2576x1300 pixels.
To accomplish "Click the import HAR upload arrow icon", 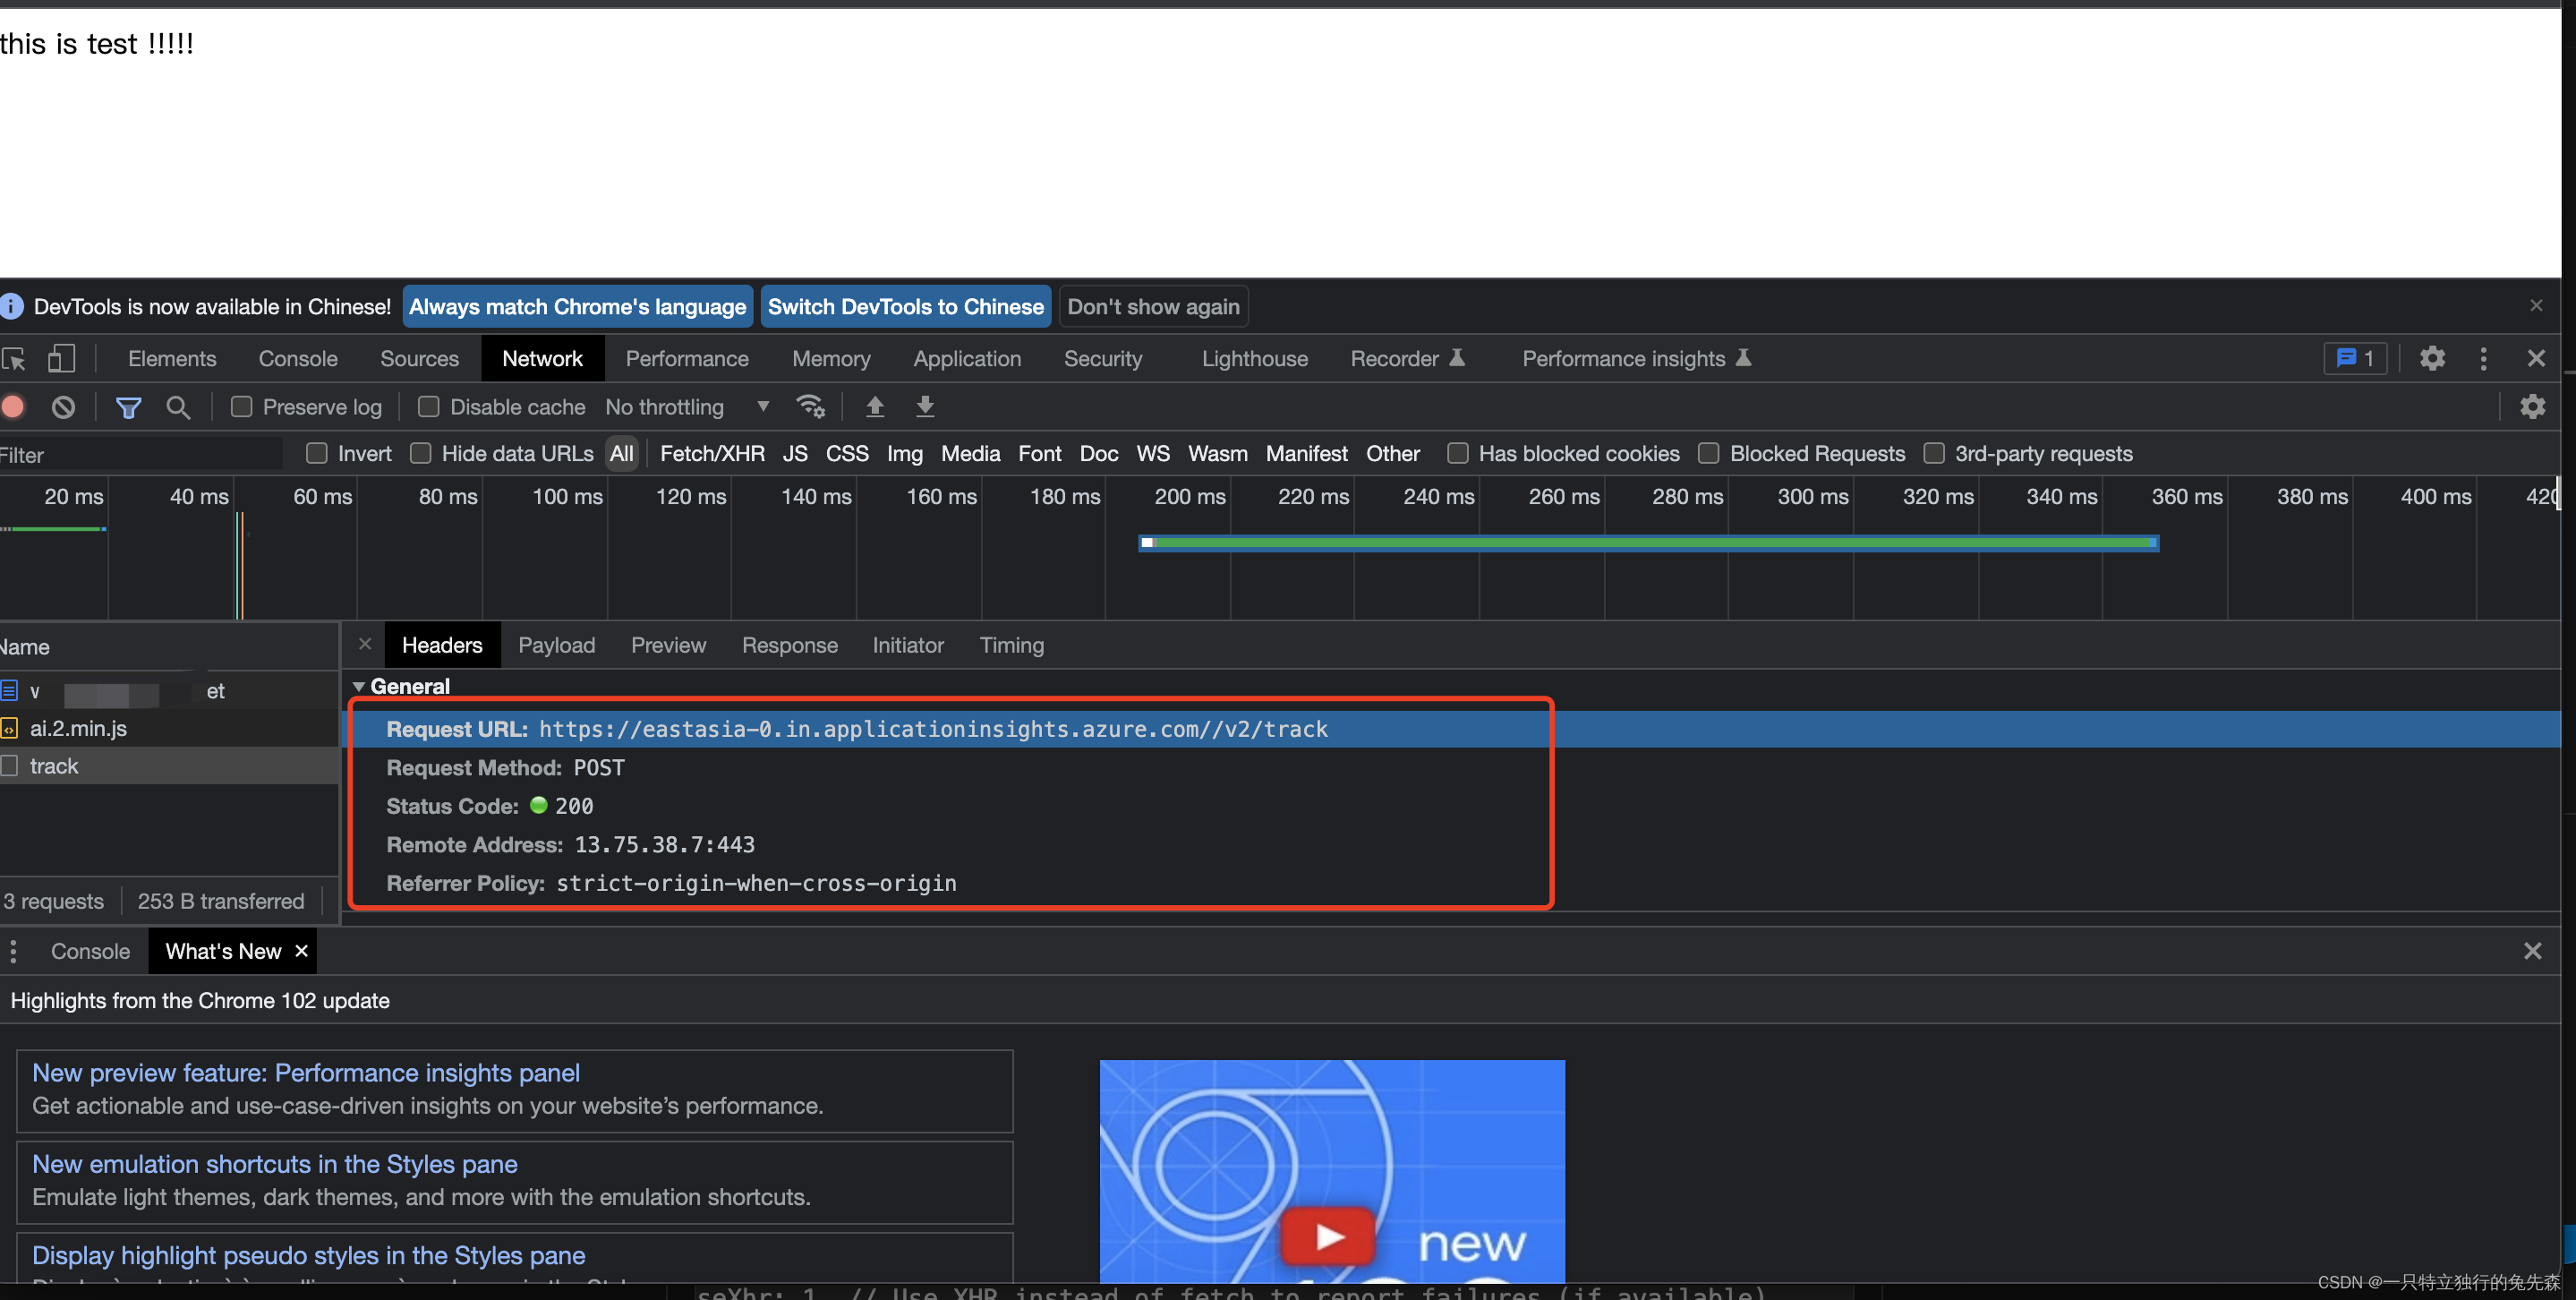I will tap(875, 407).
